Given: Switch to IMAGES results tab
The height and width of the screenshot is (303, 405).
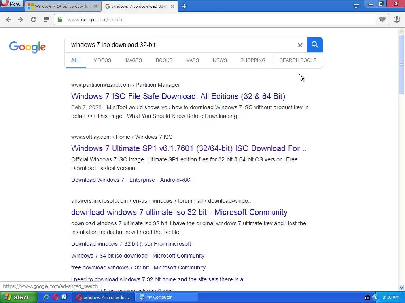Looking at the screenshot, I should [133, 60].
